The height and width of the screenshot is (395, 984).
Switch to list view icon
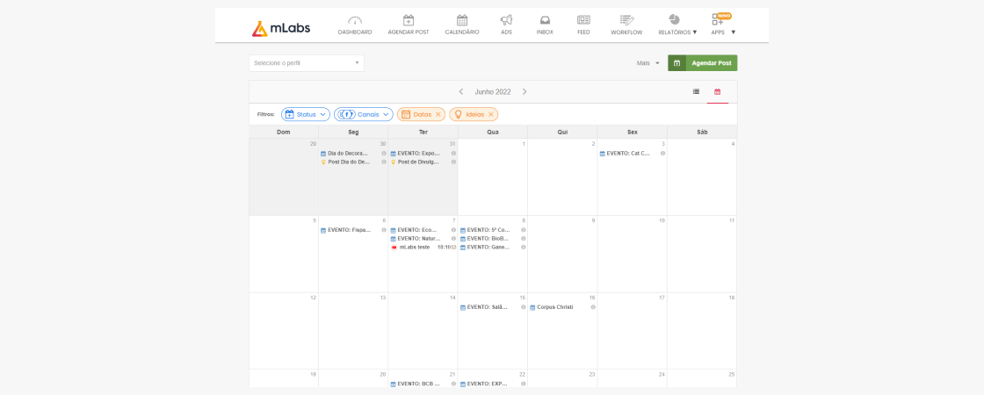tap(696, 91)
